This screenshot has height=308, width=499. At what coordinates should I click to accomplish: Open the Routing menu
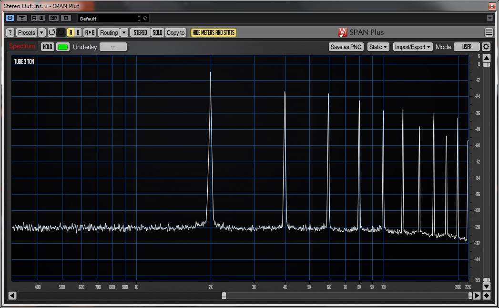(109, 32)
